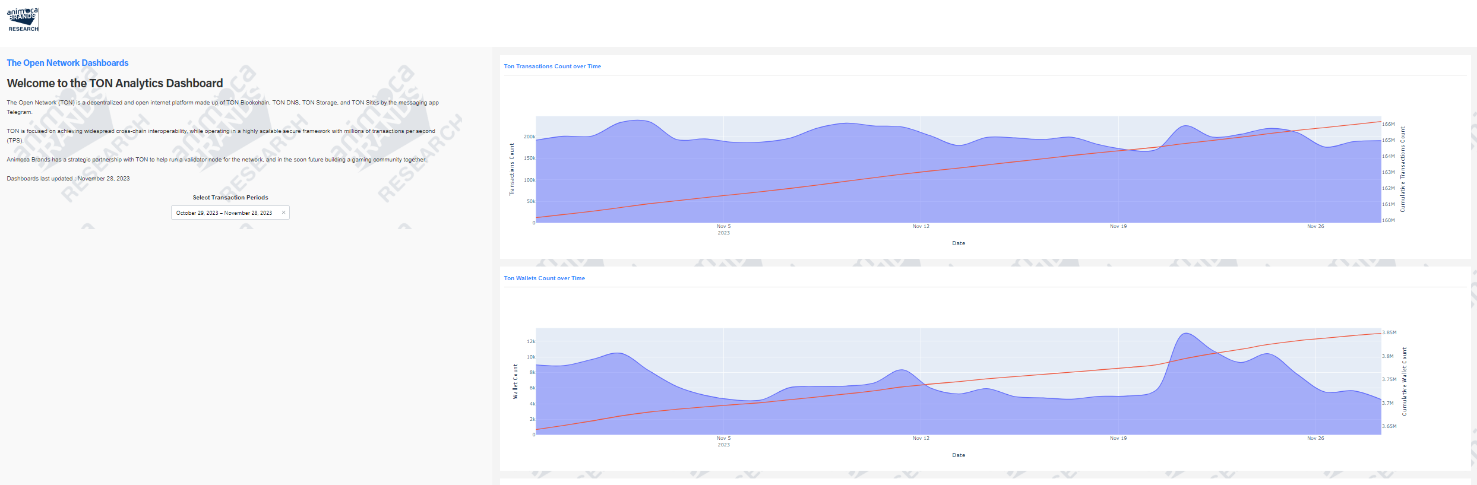Click the 161M tick on cumulative transactions axis
This screenshot has height=485, width=1477.
tap(1389, 204)
